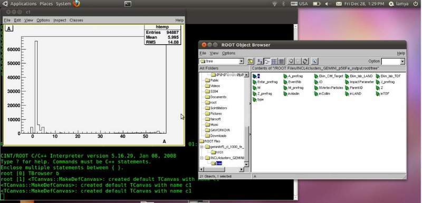Open the canvas c1 Classes menu
422x203 pixels.
(76, 20)
